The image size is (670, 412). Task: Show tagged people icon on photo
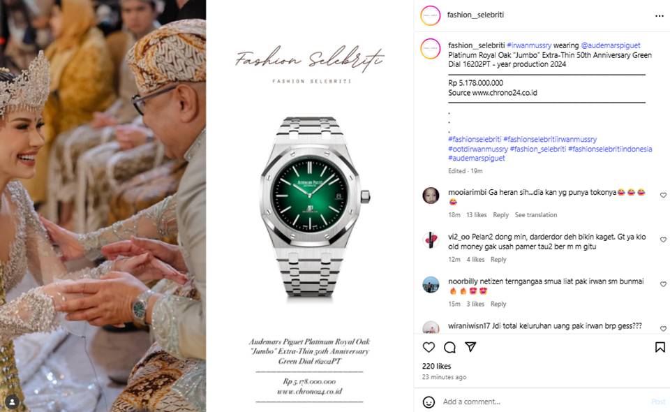13,402
